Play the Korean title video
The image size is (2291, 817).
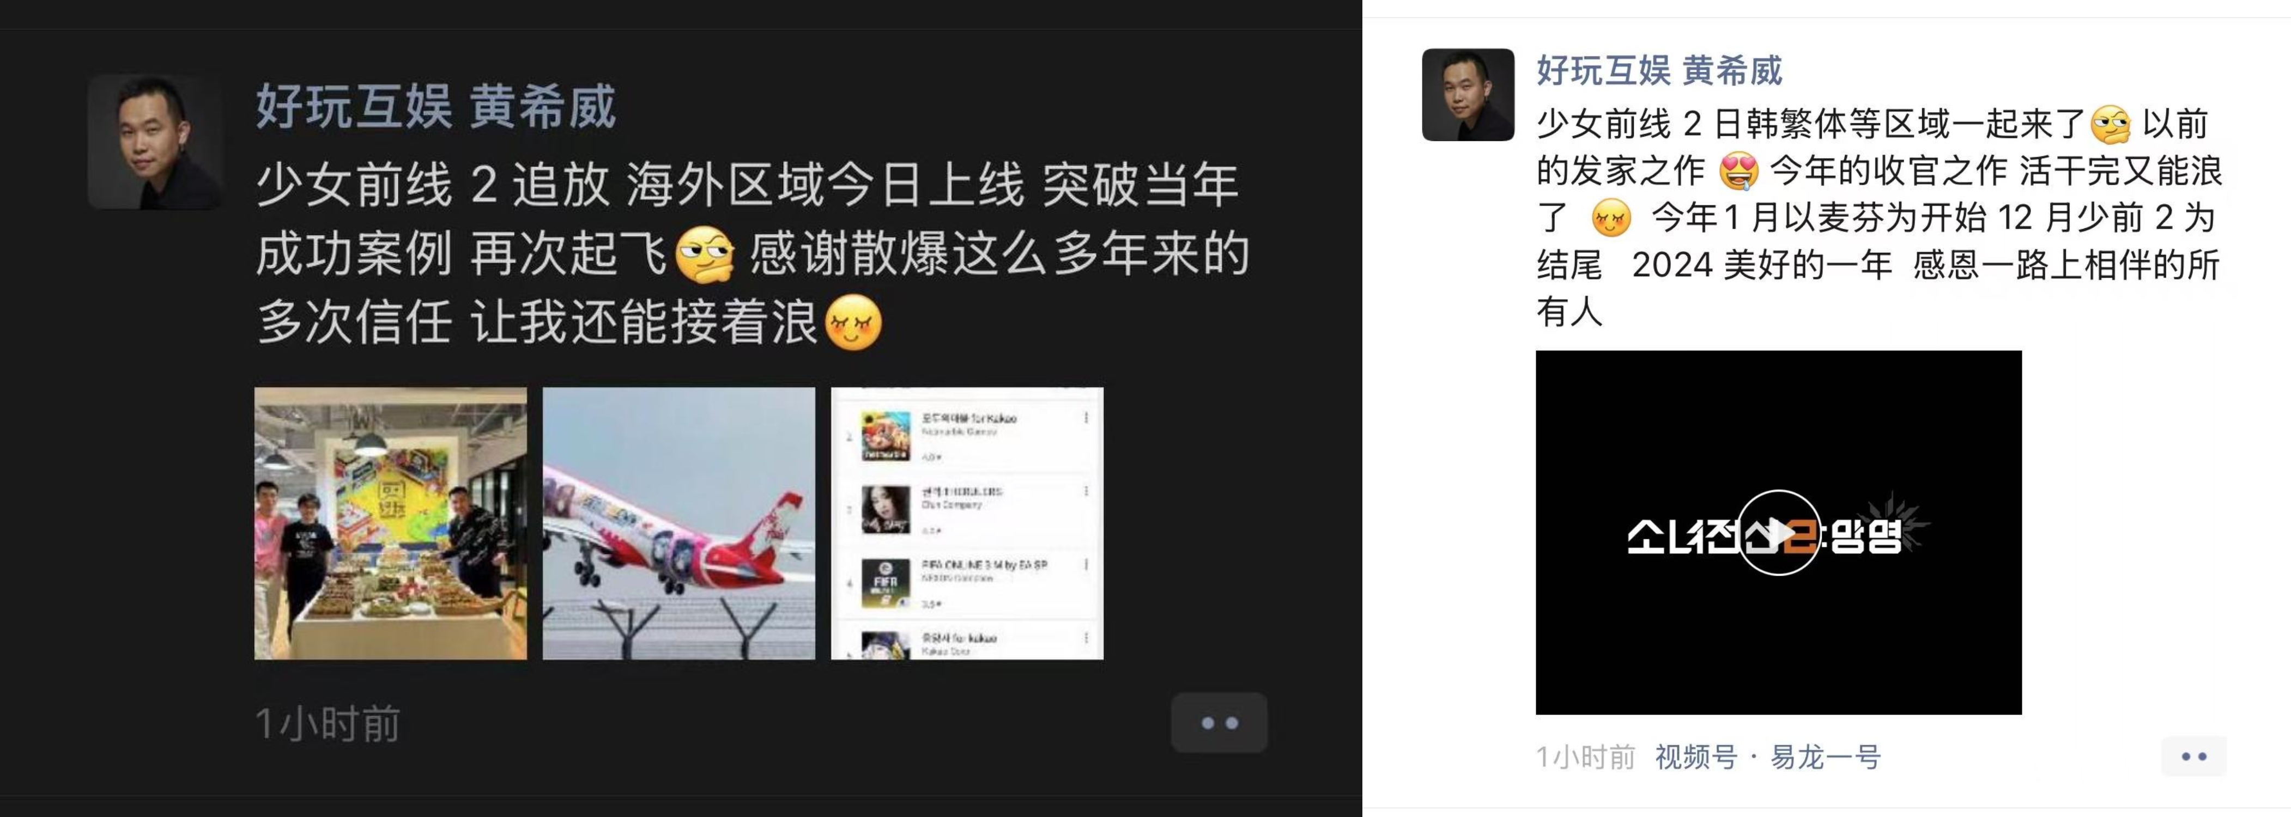click(1778, 533)
